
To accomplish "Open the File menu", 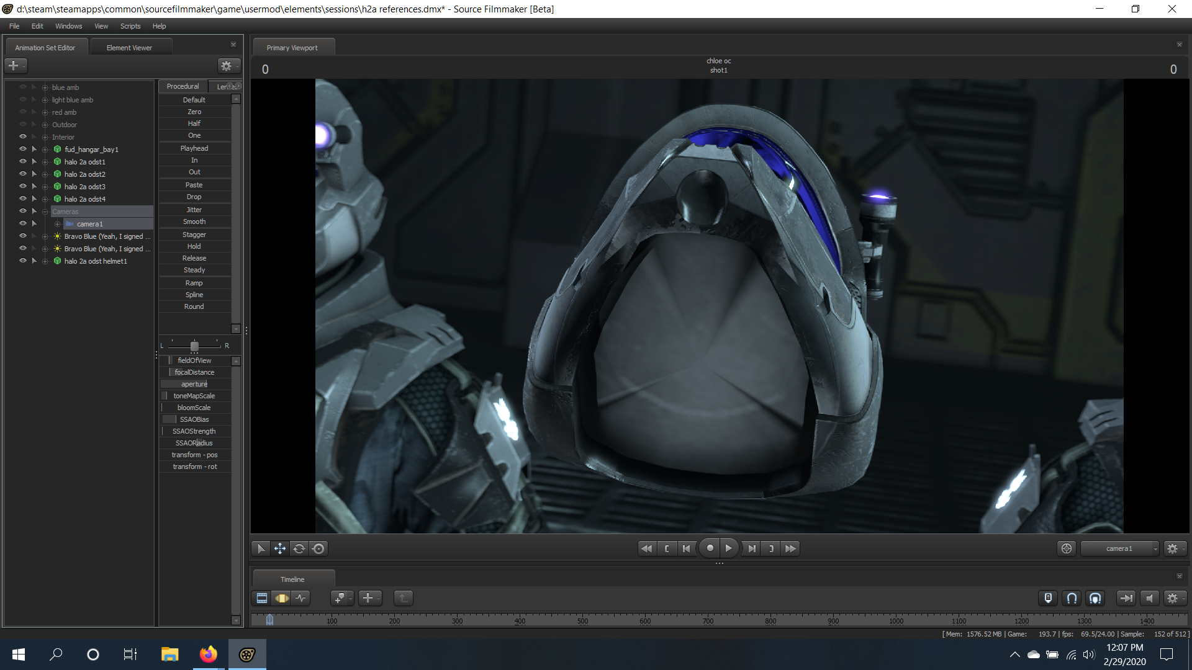I will [14, 26].
